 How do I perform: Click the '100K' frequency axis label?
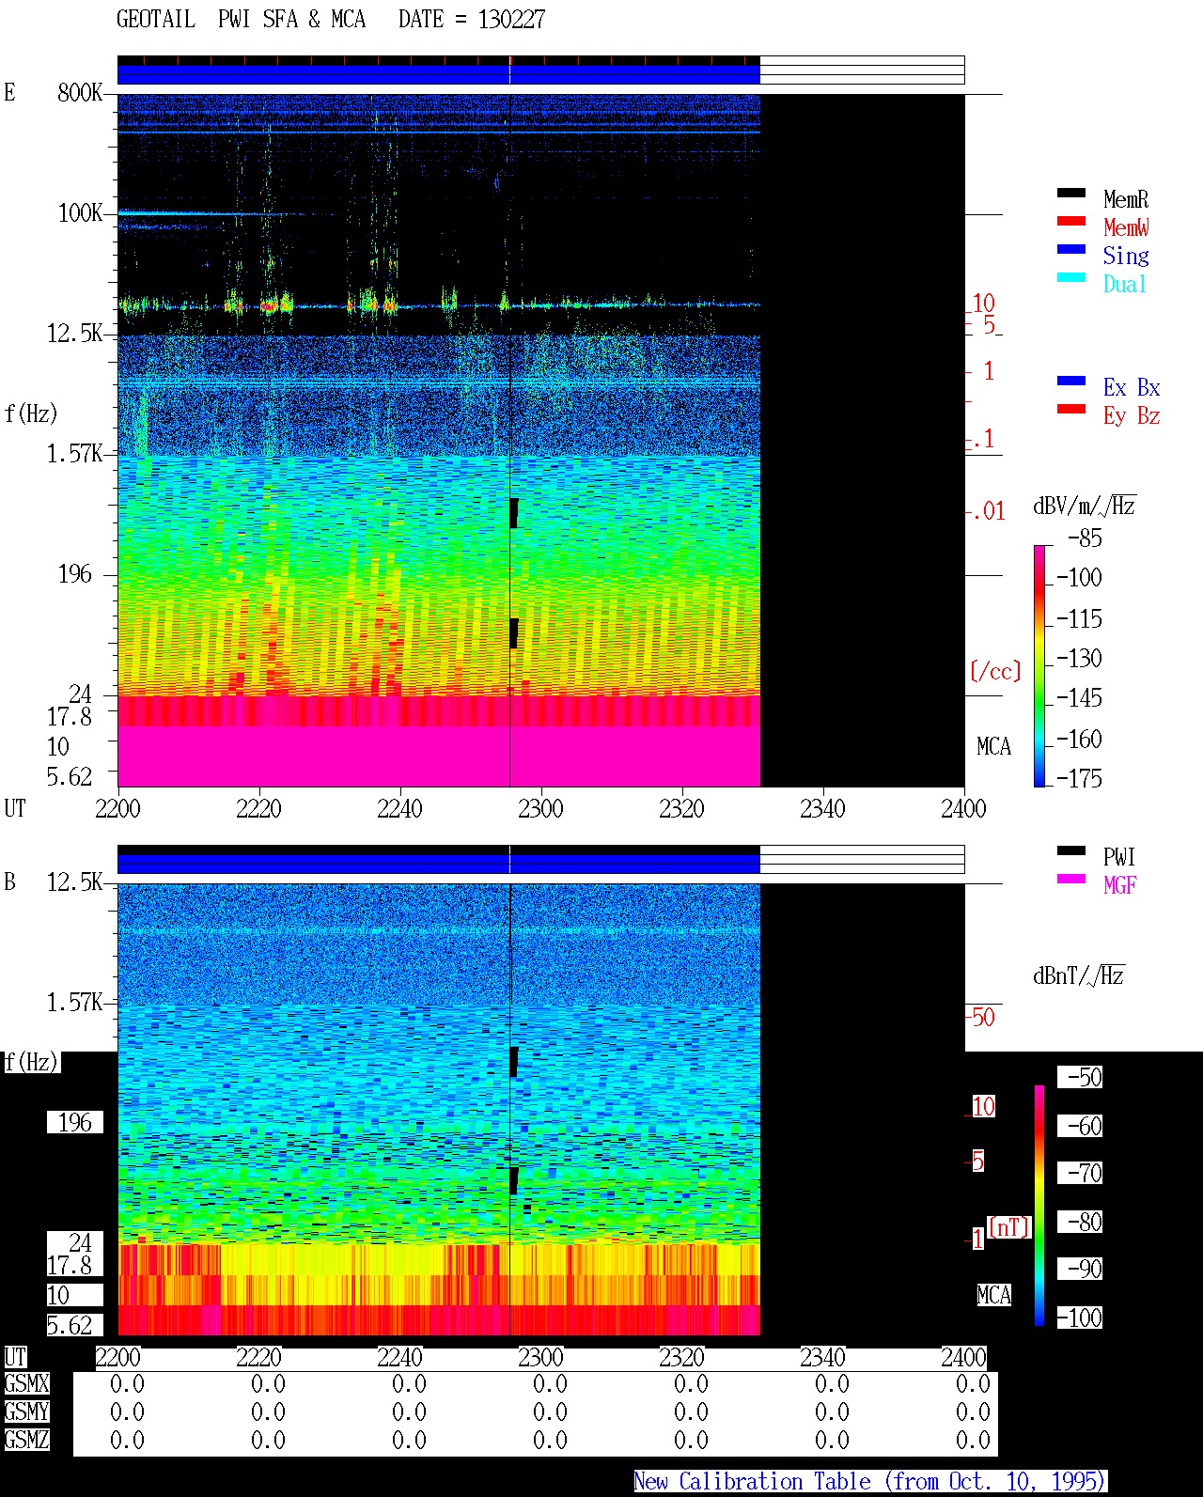click(x=80, y=213)
